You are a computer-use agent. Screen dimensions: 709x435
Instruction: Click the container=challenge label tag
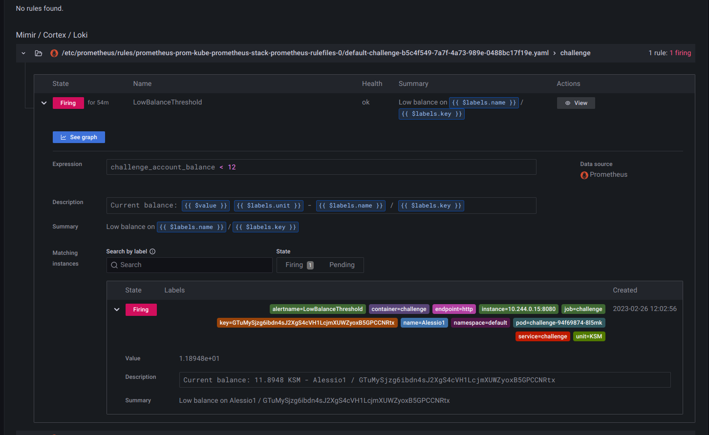tap(399, 309)
